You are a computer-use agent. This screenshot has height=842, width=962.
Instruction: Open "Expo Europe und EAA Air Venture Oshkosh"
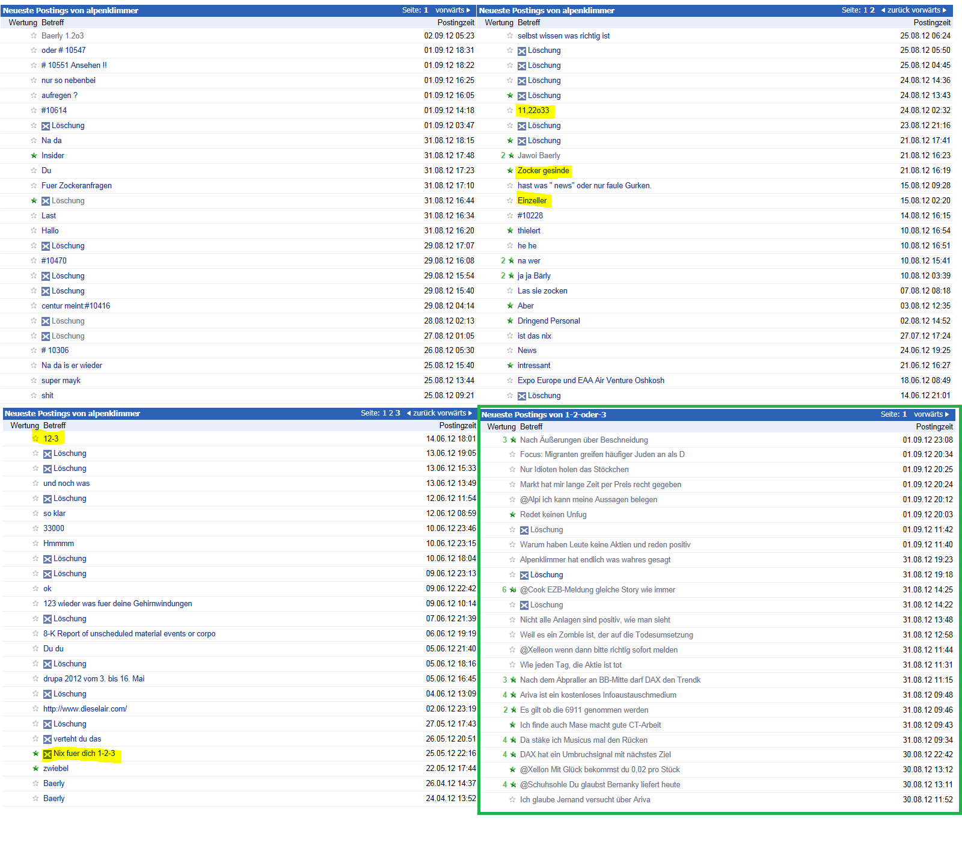point(591,381)
